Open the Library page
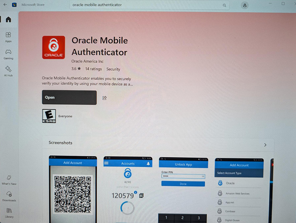Screen dimensions: 296x223 click(x=9, y=213)
